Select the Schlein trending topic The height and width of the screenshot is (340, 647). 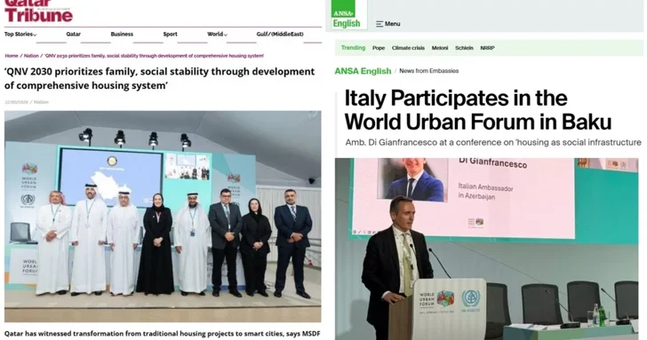pos(464,48)
